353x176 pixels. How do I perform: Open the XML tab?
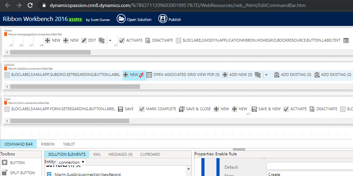[x=97, y=154]
